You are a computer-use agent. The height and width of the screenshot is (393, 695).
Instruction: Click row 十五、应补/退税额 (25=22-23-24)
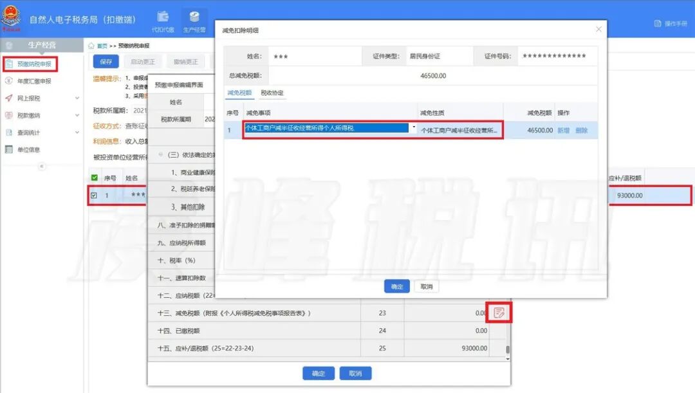pos(328,348)
